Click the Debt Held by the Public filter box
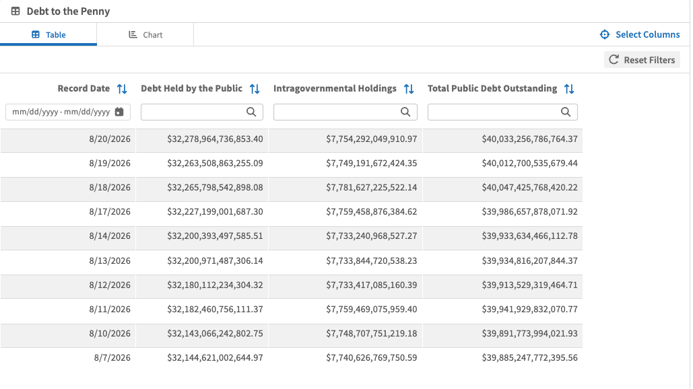 pos(202,112)
